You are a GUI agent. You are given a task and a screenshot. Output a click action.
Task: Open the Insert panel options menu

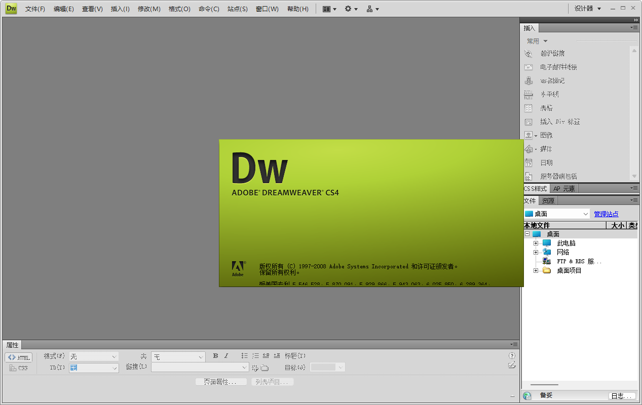635,28
